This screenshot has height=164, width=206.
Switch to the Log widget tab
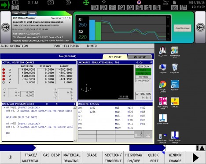[x=24, y=13]
